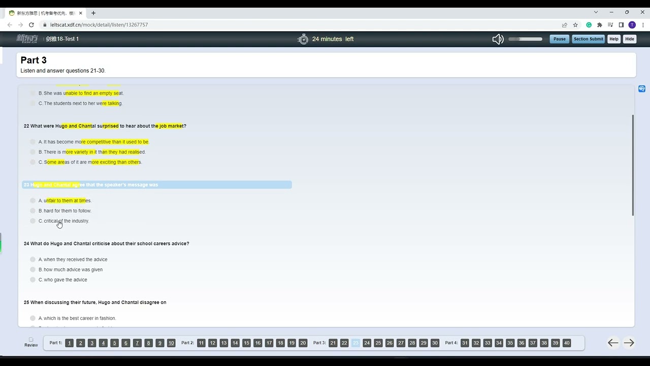Viewport: 650px width, 366px height.
Task: Jump to question 22 in navigator
Action: click(344, 343)
